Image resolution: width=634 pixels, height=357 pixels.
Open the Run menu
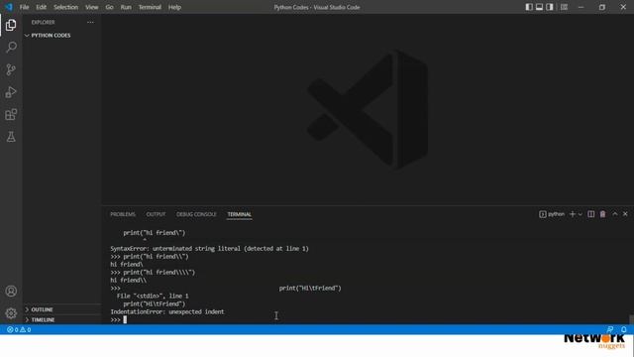click(x=126, y=7)
